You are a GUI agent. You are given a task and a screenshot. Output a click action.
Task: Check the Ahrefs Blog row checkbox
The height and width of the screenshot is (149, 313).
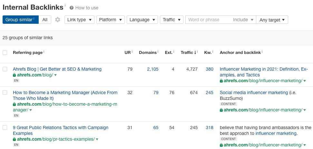5,69
